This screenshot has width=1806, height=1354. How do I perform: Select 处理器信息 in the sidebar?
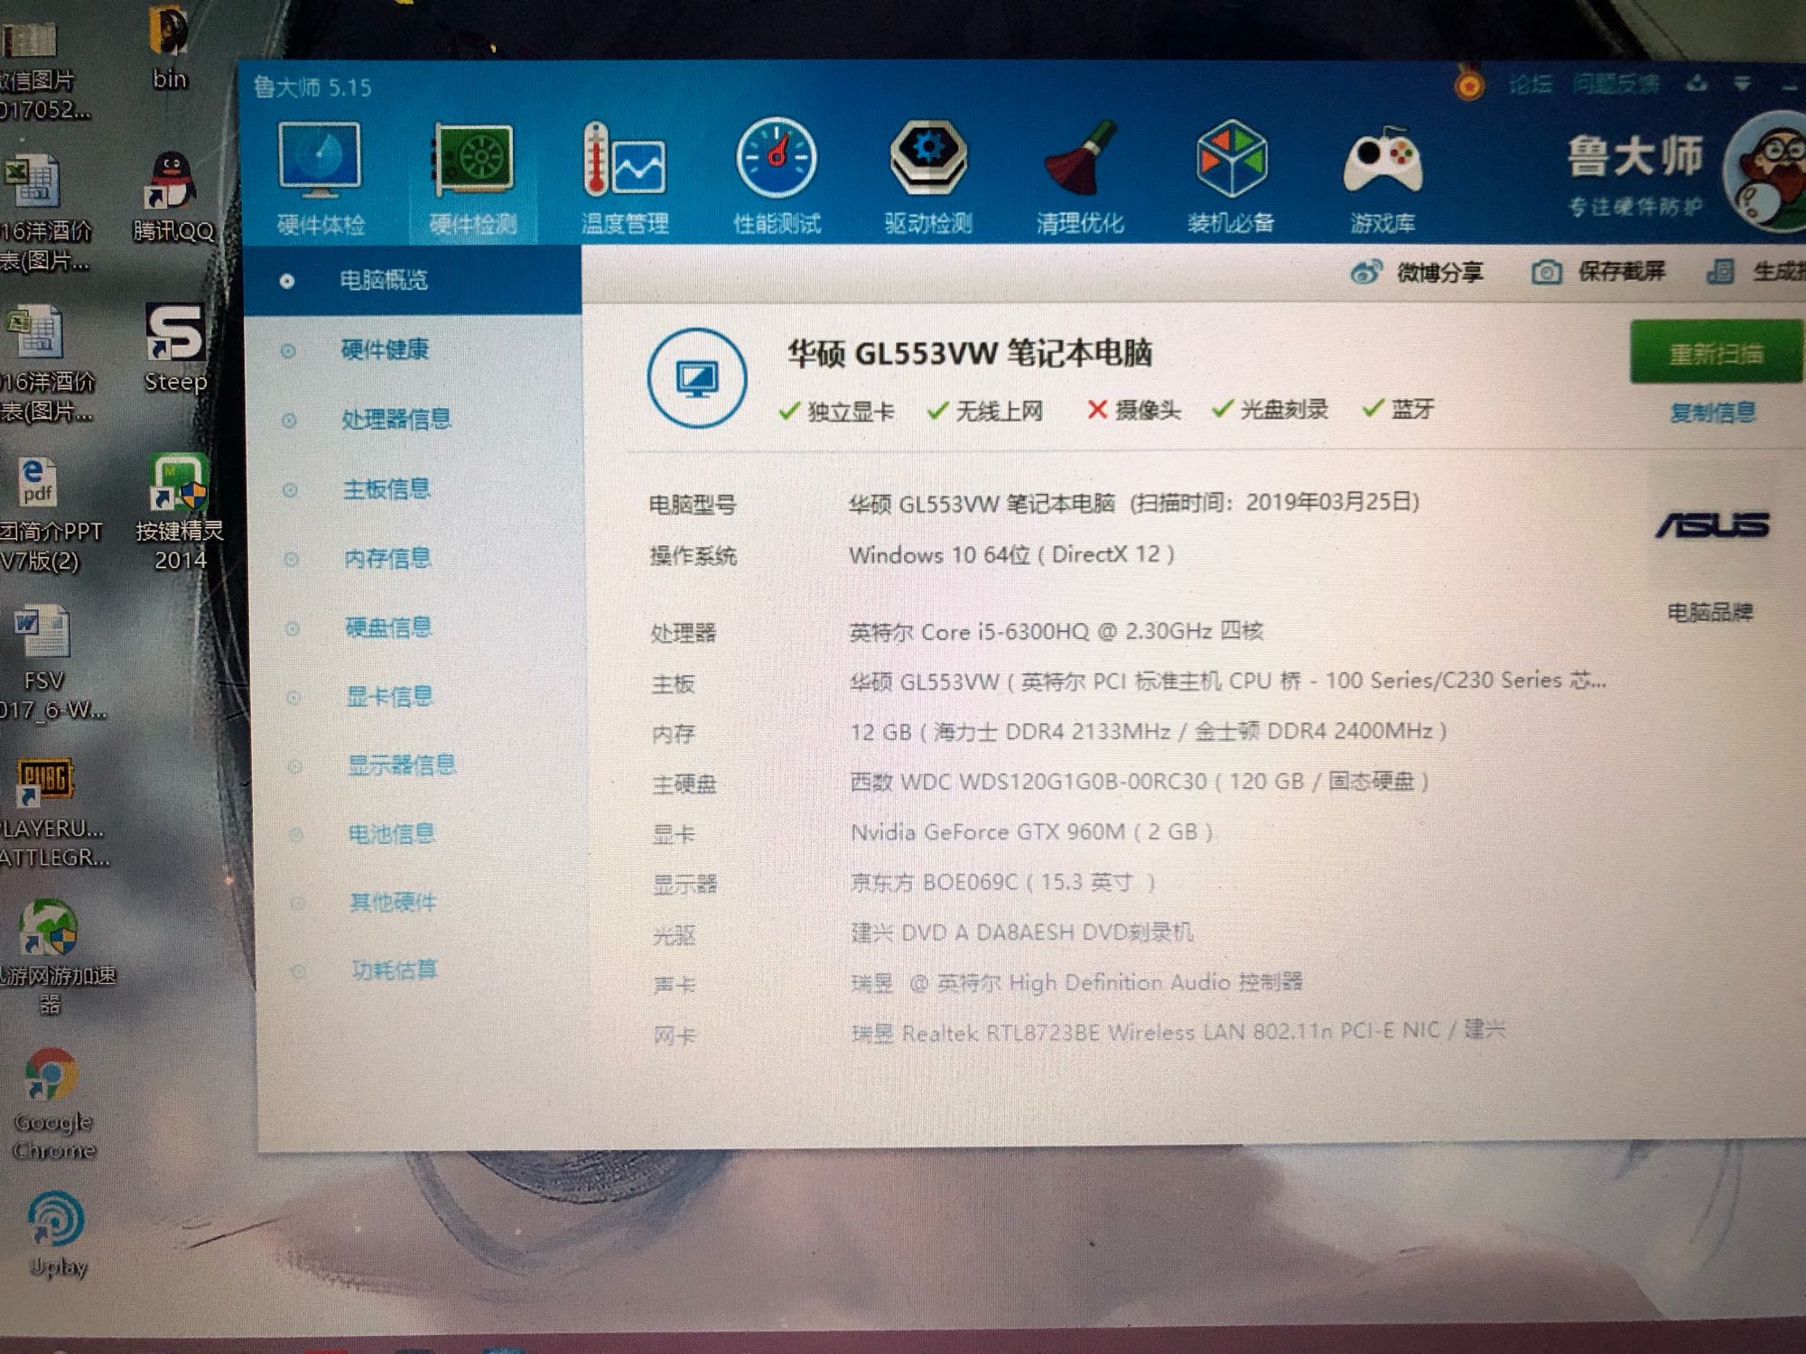pos(396,419)
